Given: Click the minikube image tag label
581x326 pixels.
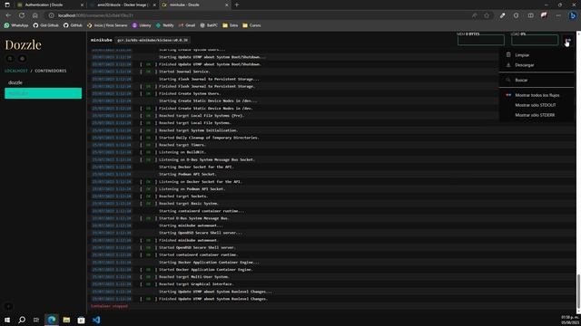Looking at the screenshot, I should point(153,40).
